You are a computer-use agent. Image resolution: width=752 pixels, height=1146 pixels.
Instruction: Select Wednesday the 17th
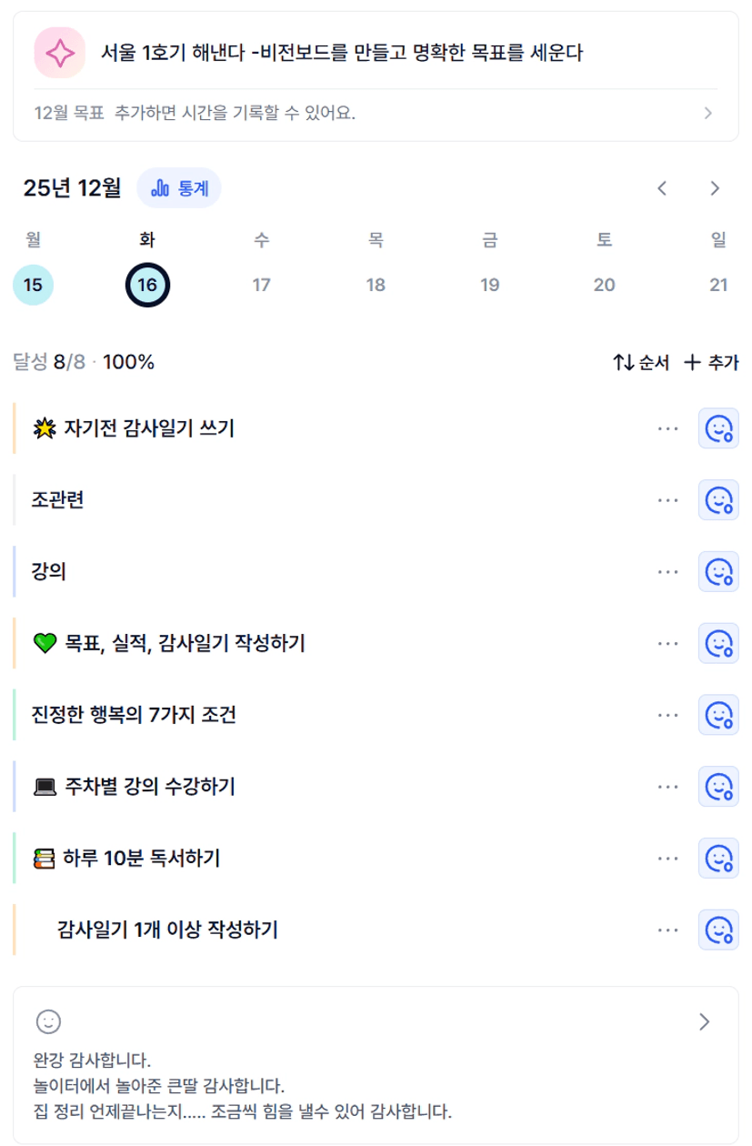coord(261,286)
